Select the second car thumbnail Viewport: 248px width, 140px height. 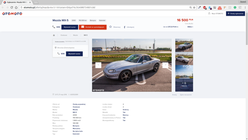point(184,59)
